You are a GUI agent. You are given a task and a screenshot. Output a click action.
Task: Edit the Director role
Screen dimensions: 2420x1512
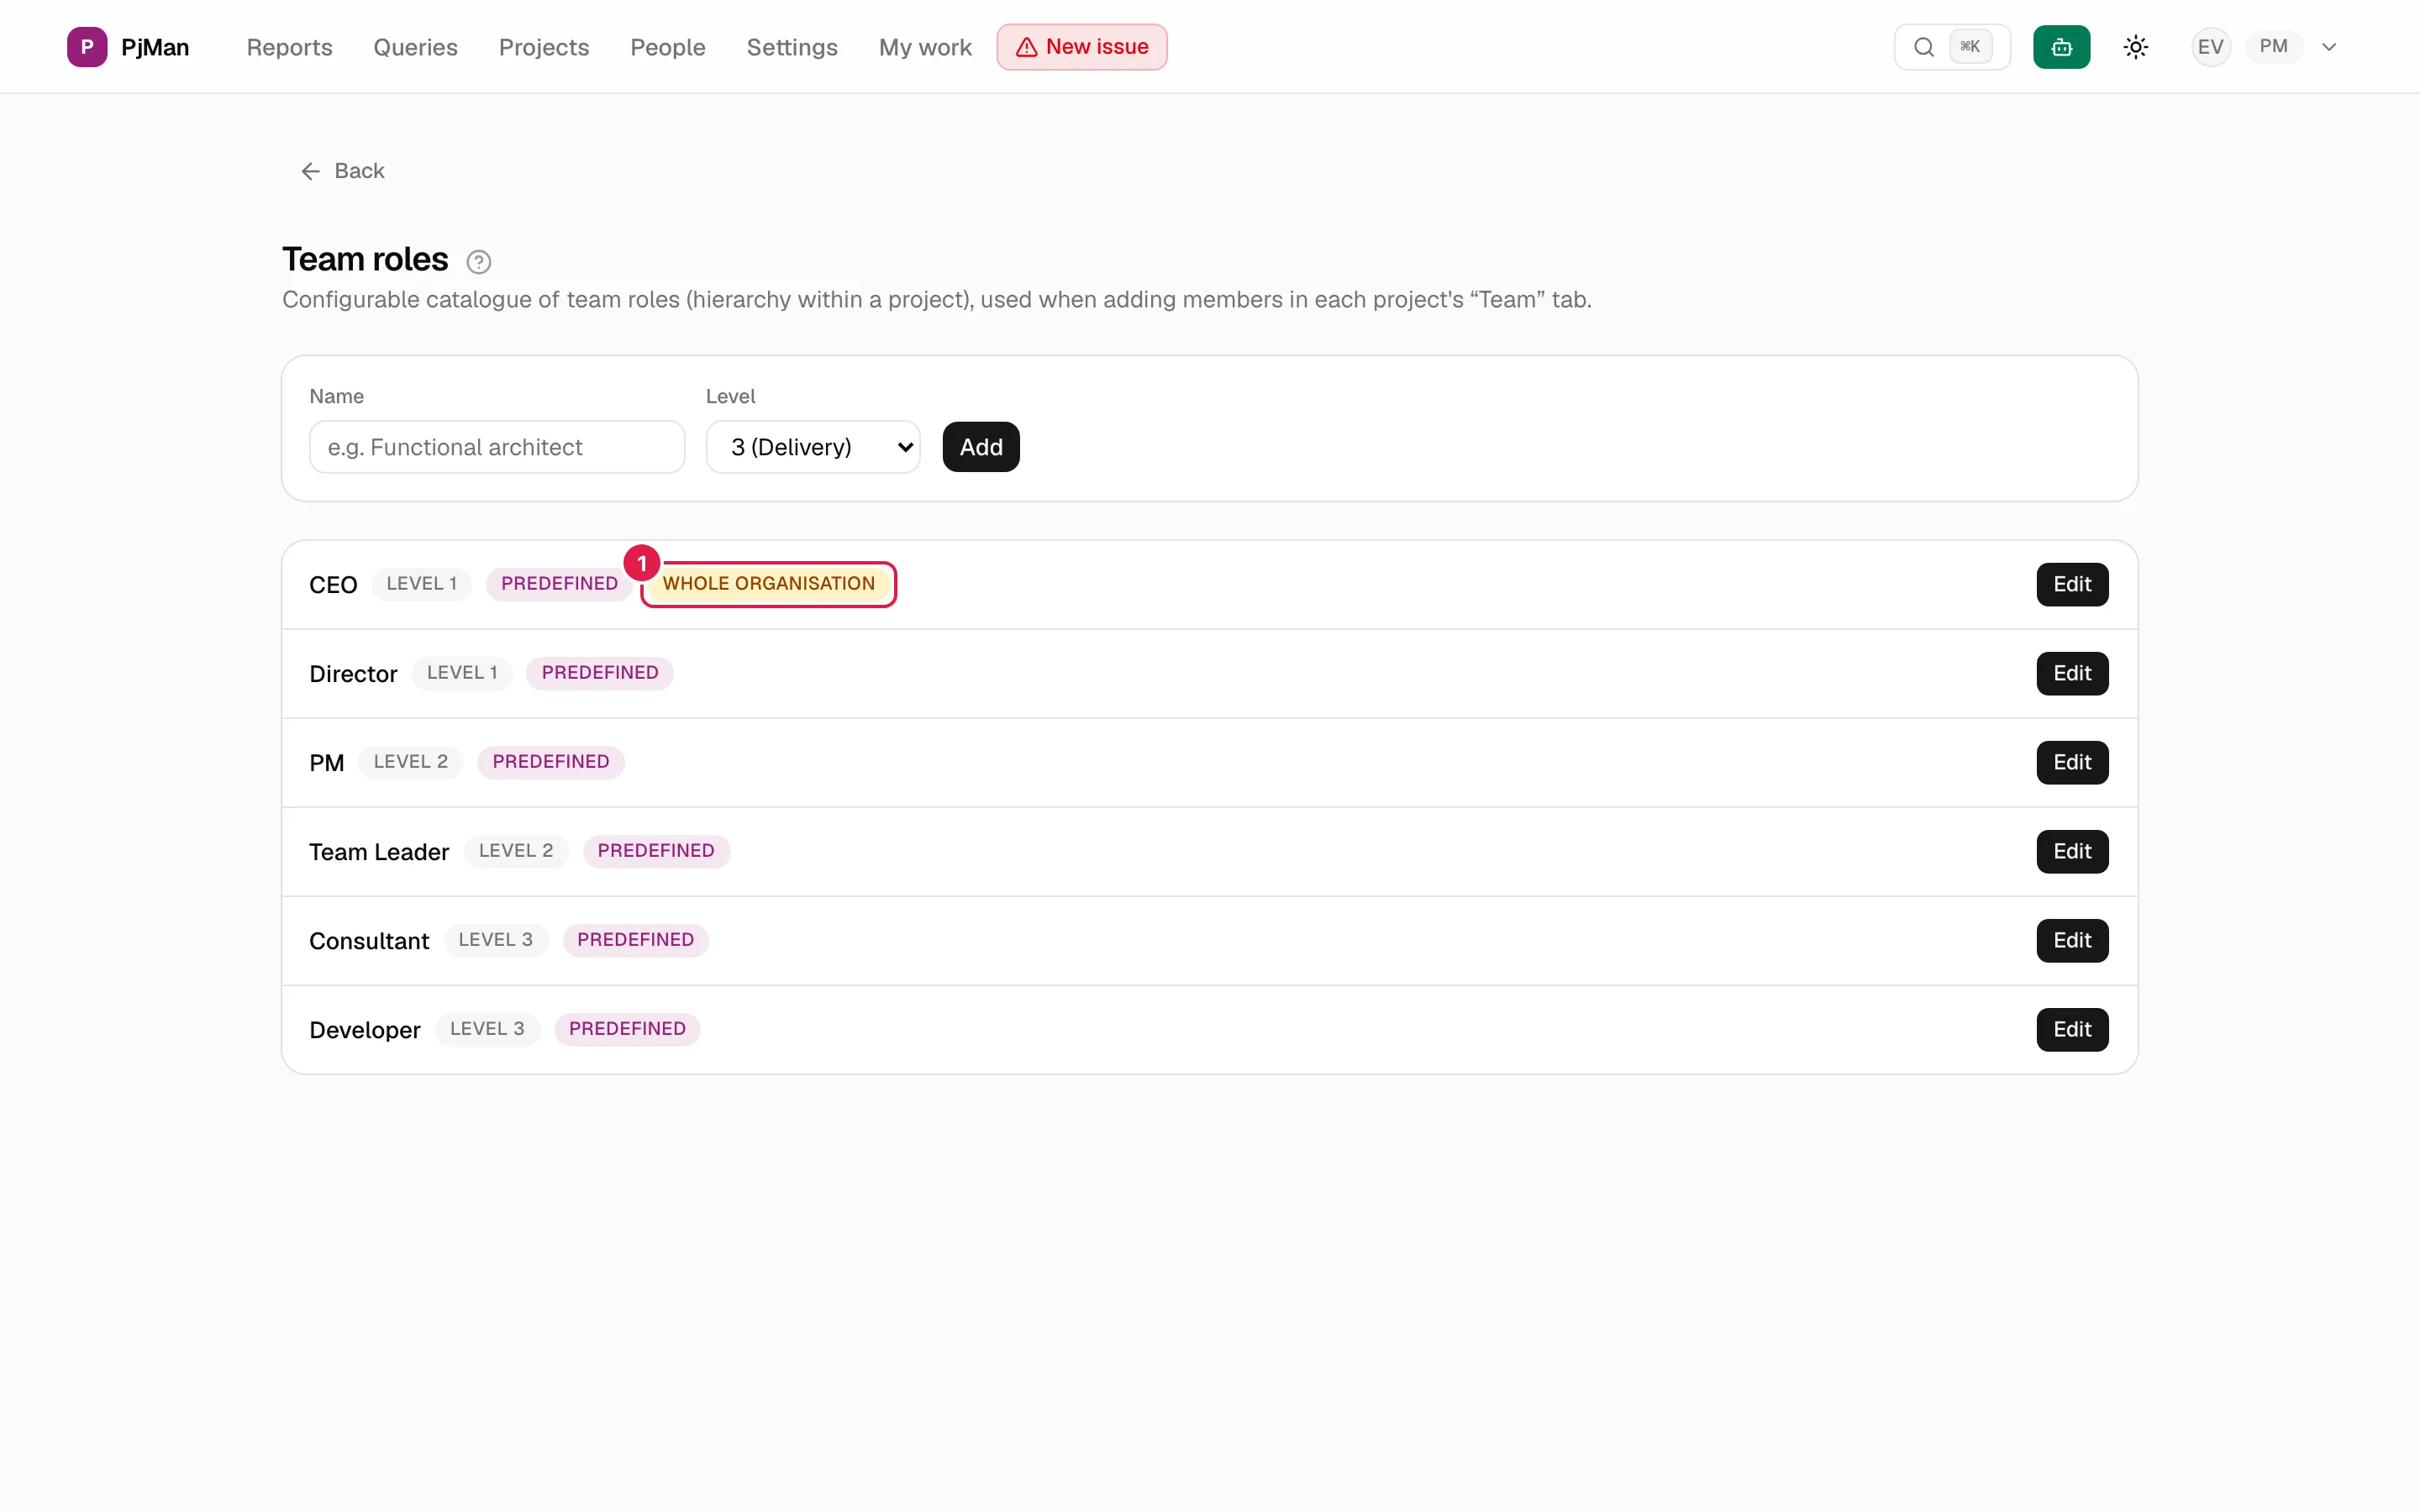(x=2072, y=674)
